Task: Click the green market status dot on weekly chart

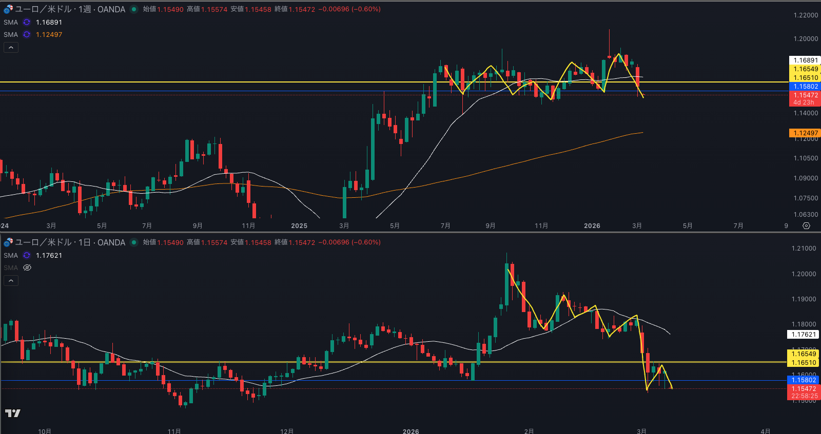Action: 134,9
